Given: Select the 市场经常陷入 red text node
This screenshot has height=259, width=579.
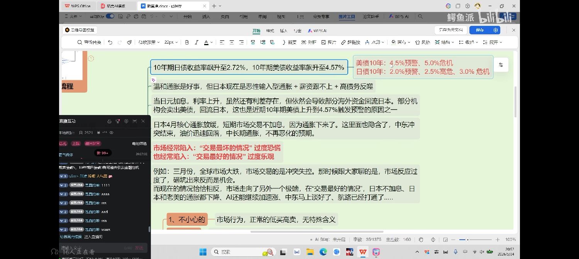Looking at the screenshot, I should pos(217,152).
